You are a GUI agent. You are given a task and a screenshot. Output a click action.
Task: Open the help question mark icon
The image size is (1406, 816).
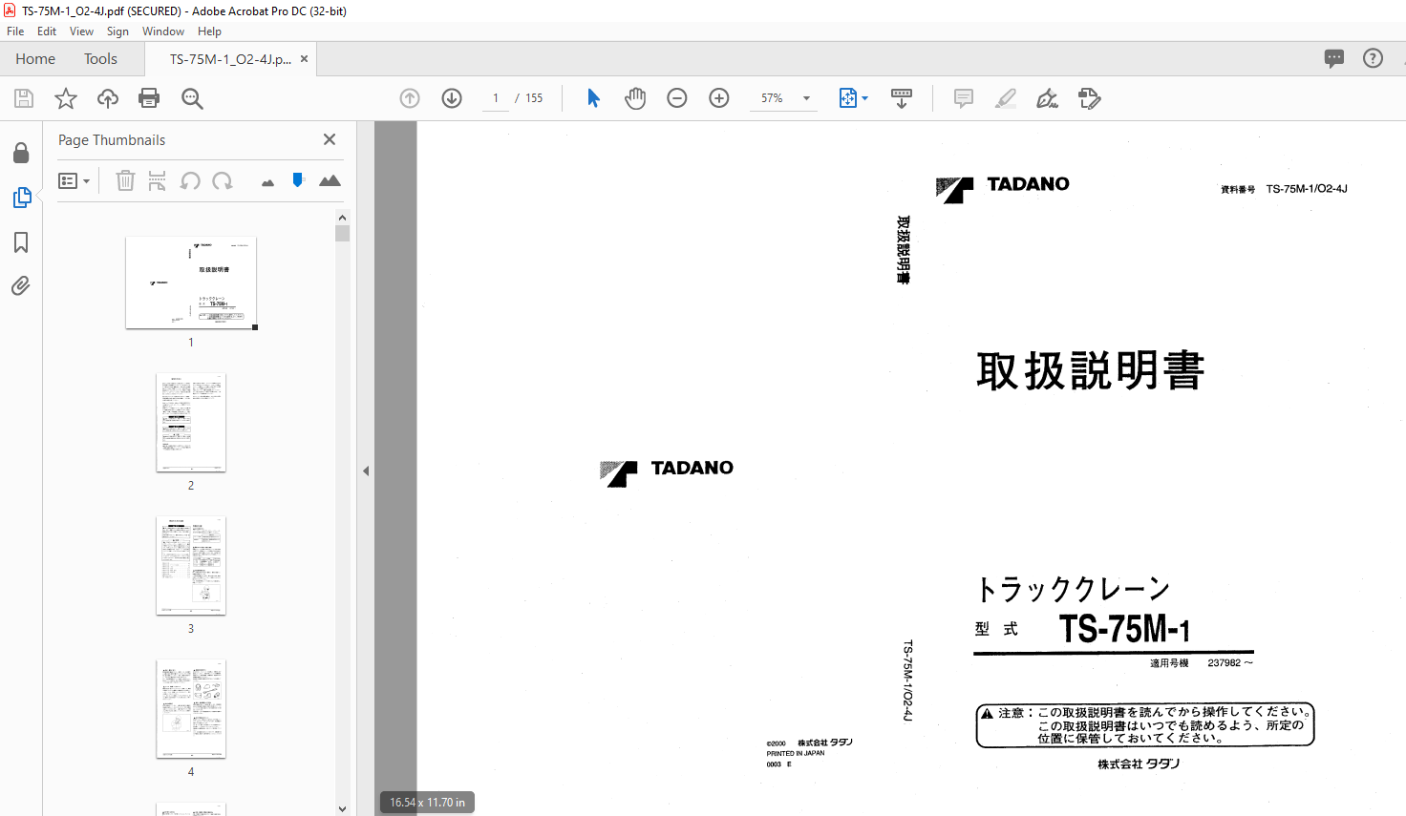pyautogui.click(x=1373, y=58)
